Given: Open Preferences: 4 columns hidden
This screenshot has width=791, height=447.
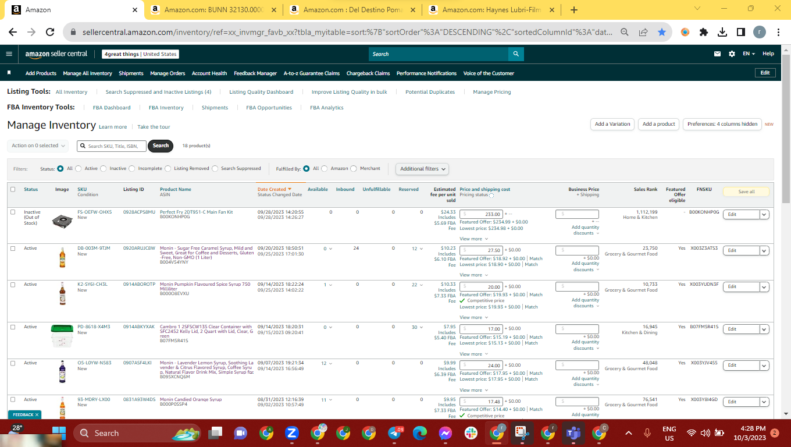Looking at the screenshot, I should [722, 124].
